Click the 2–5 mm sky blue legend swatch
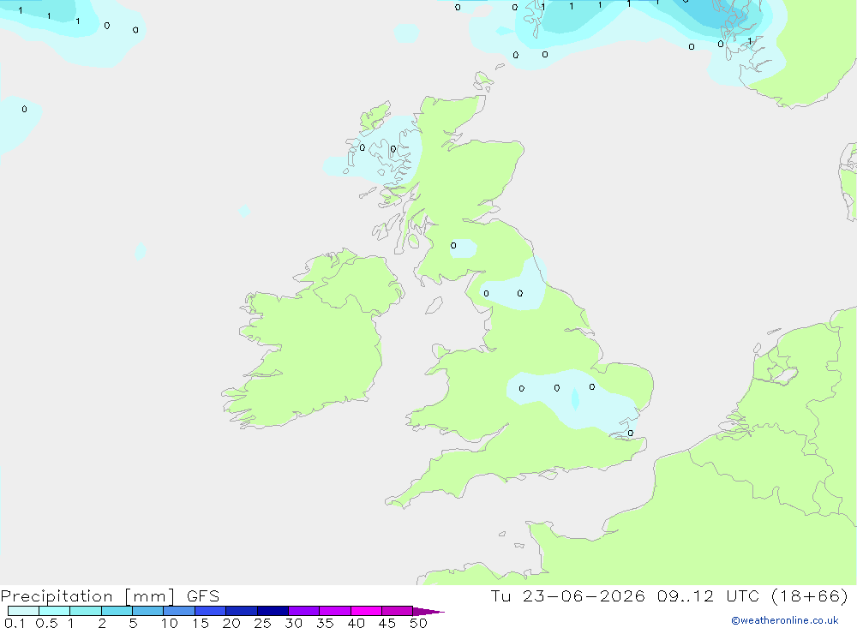 (117, 611)
